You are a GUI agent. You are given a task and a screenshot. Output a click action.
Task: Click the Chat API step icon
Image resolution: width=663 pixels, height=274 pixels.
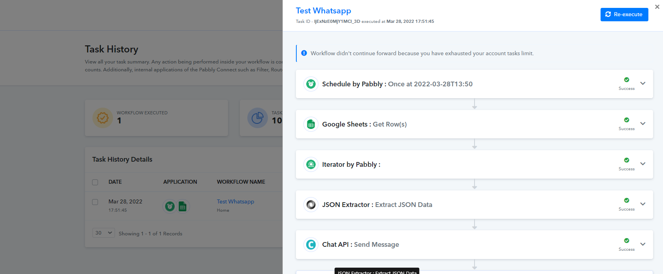point(311,245)
